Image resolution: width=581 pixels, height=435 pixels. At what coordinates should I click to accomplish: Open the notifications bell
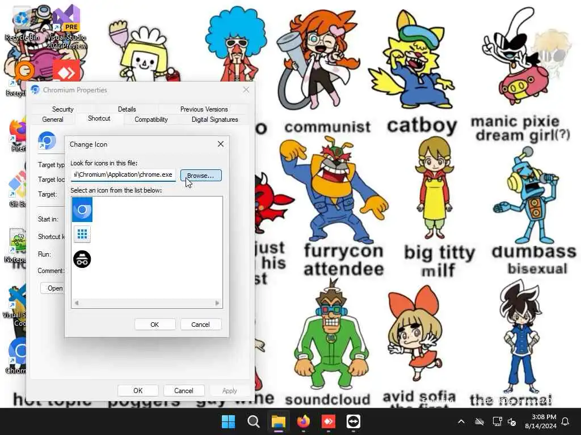coord(566,421)
